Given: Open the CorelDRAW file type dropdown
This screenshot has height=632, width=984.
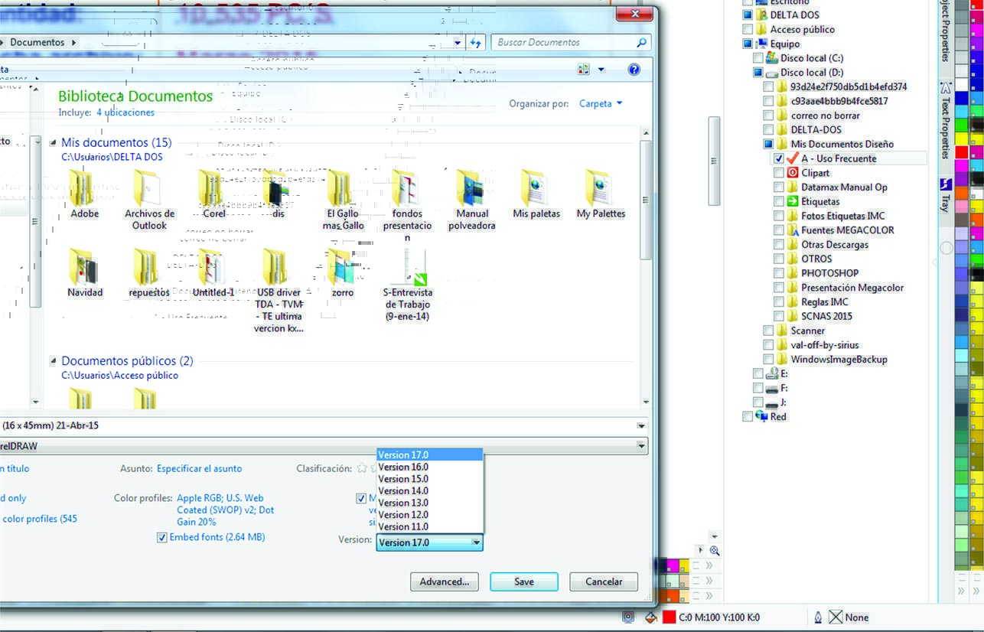Looking at the screenshot, I should pos(641,446).
